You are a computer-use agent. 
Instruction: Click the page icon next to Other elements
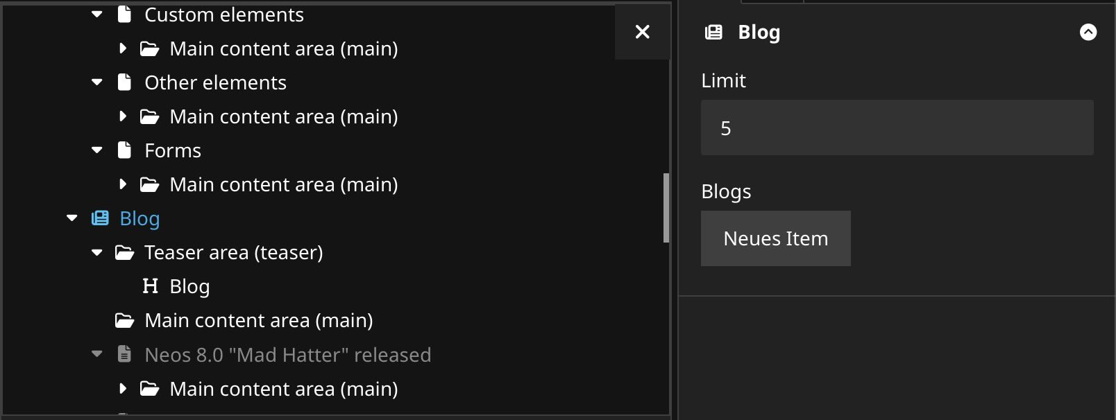click(x=124, y=82)
